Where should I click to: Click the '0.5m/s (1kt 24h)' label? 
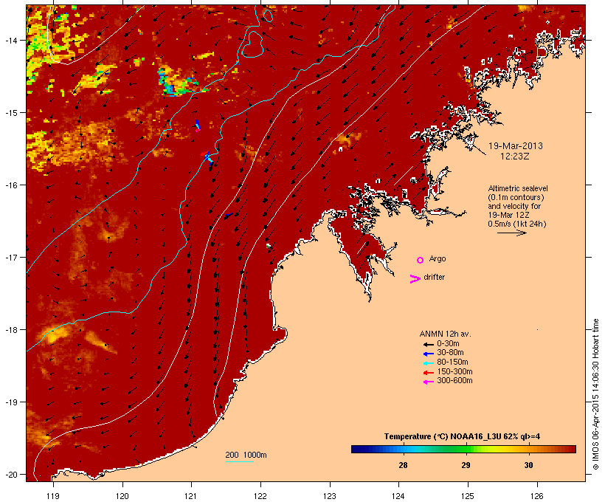pyautogui.click(x=517, y=224)
